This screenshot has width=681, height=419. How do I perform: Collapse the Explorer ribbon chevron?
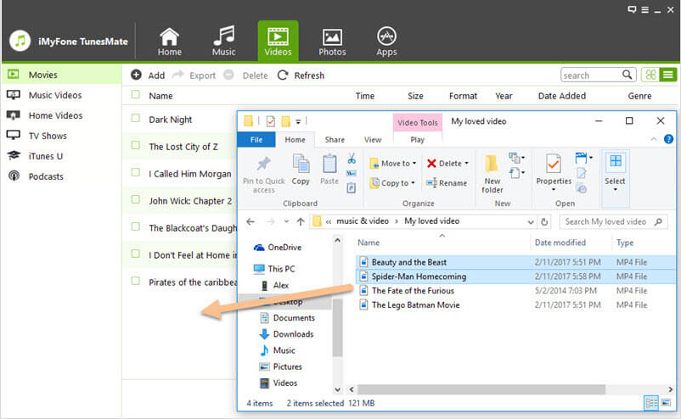tap(654, 139)
